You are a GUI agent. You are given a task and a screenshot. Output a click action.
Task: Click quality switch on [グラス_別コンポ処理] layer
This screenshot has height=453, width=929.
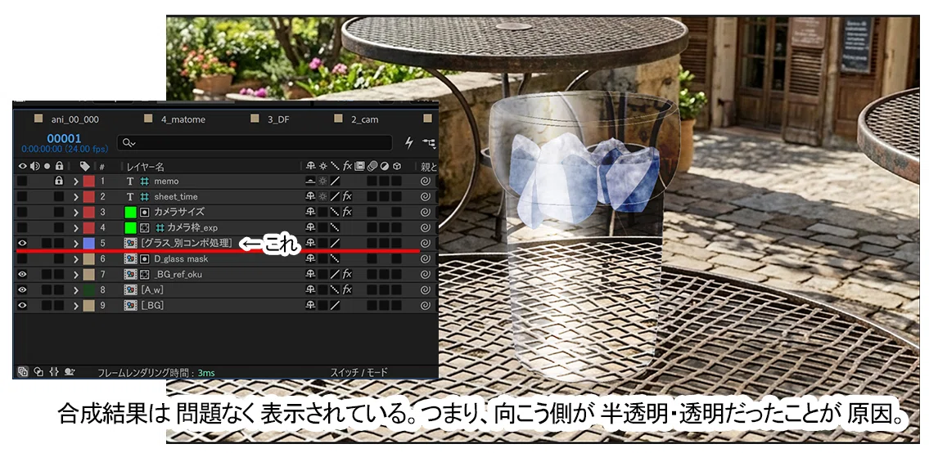pyautogui.click(x=335, y=243)
